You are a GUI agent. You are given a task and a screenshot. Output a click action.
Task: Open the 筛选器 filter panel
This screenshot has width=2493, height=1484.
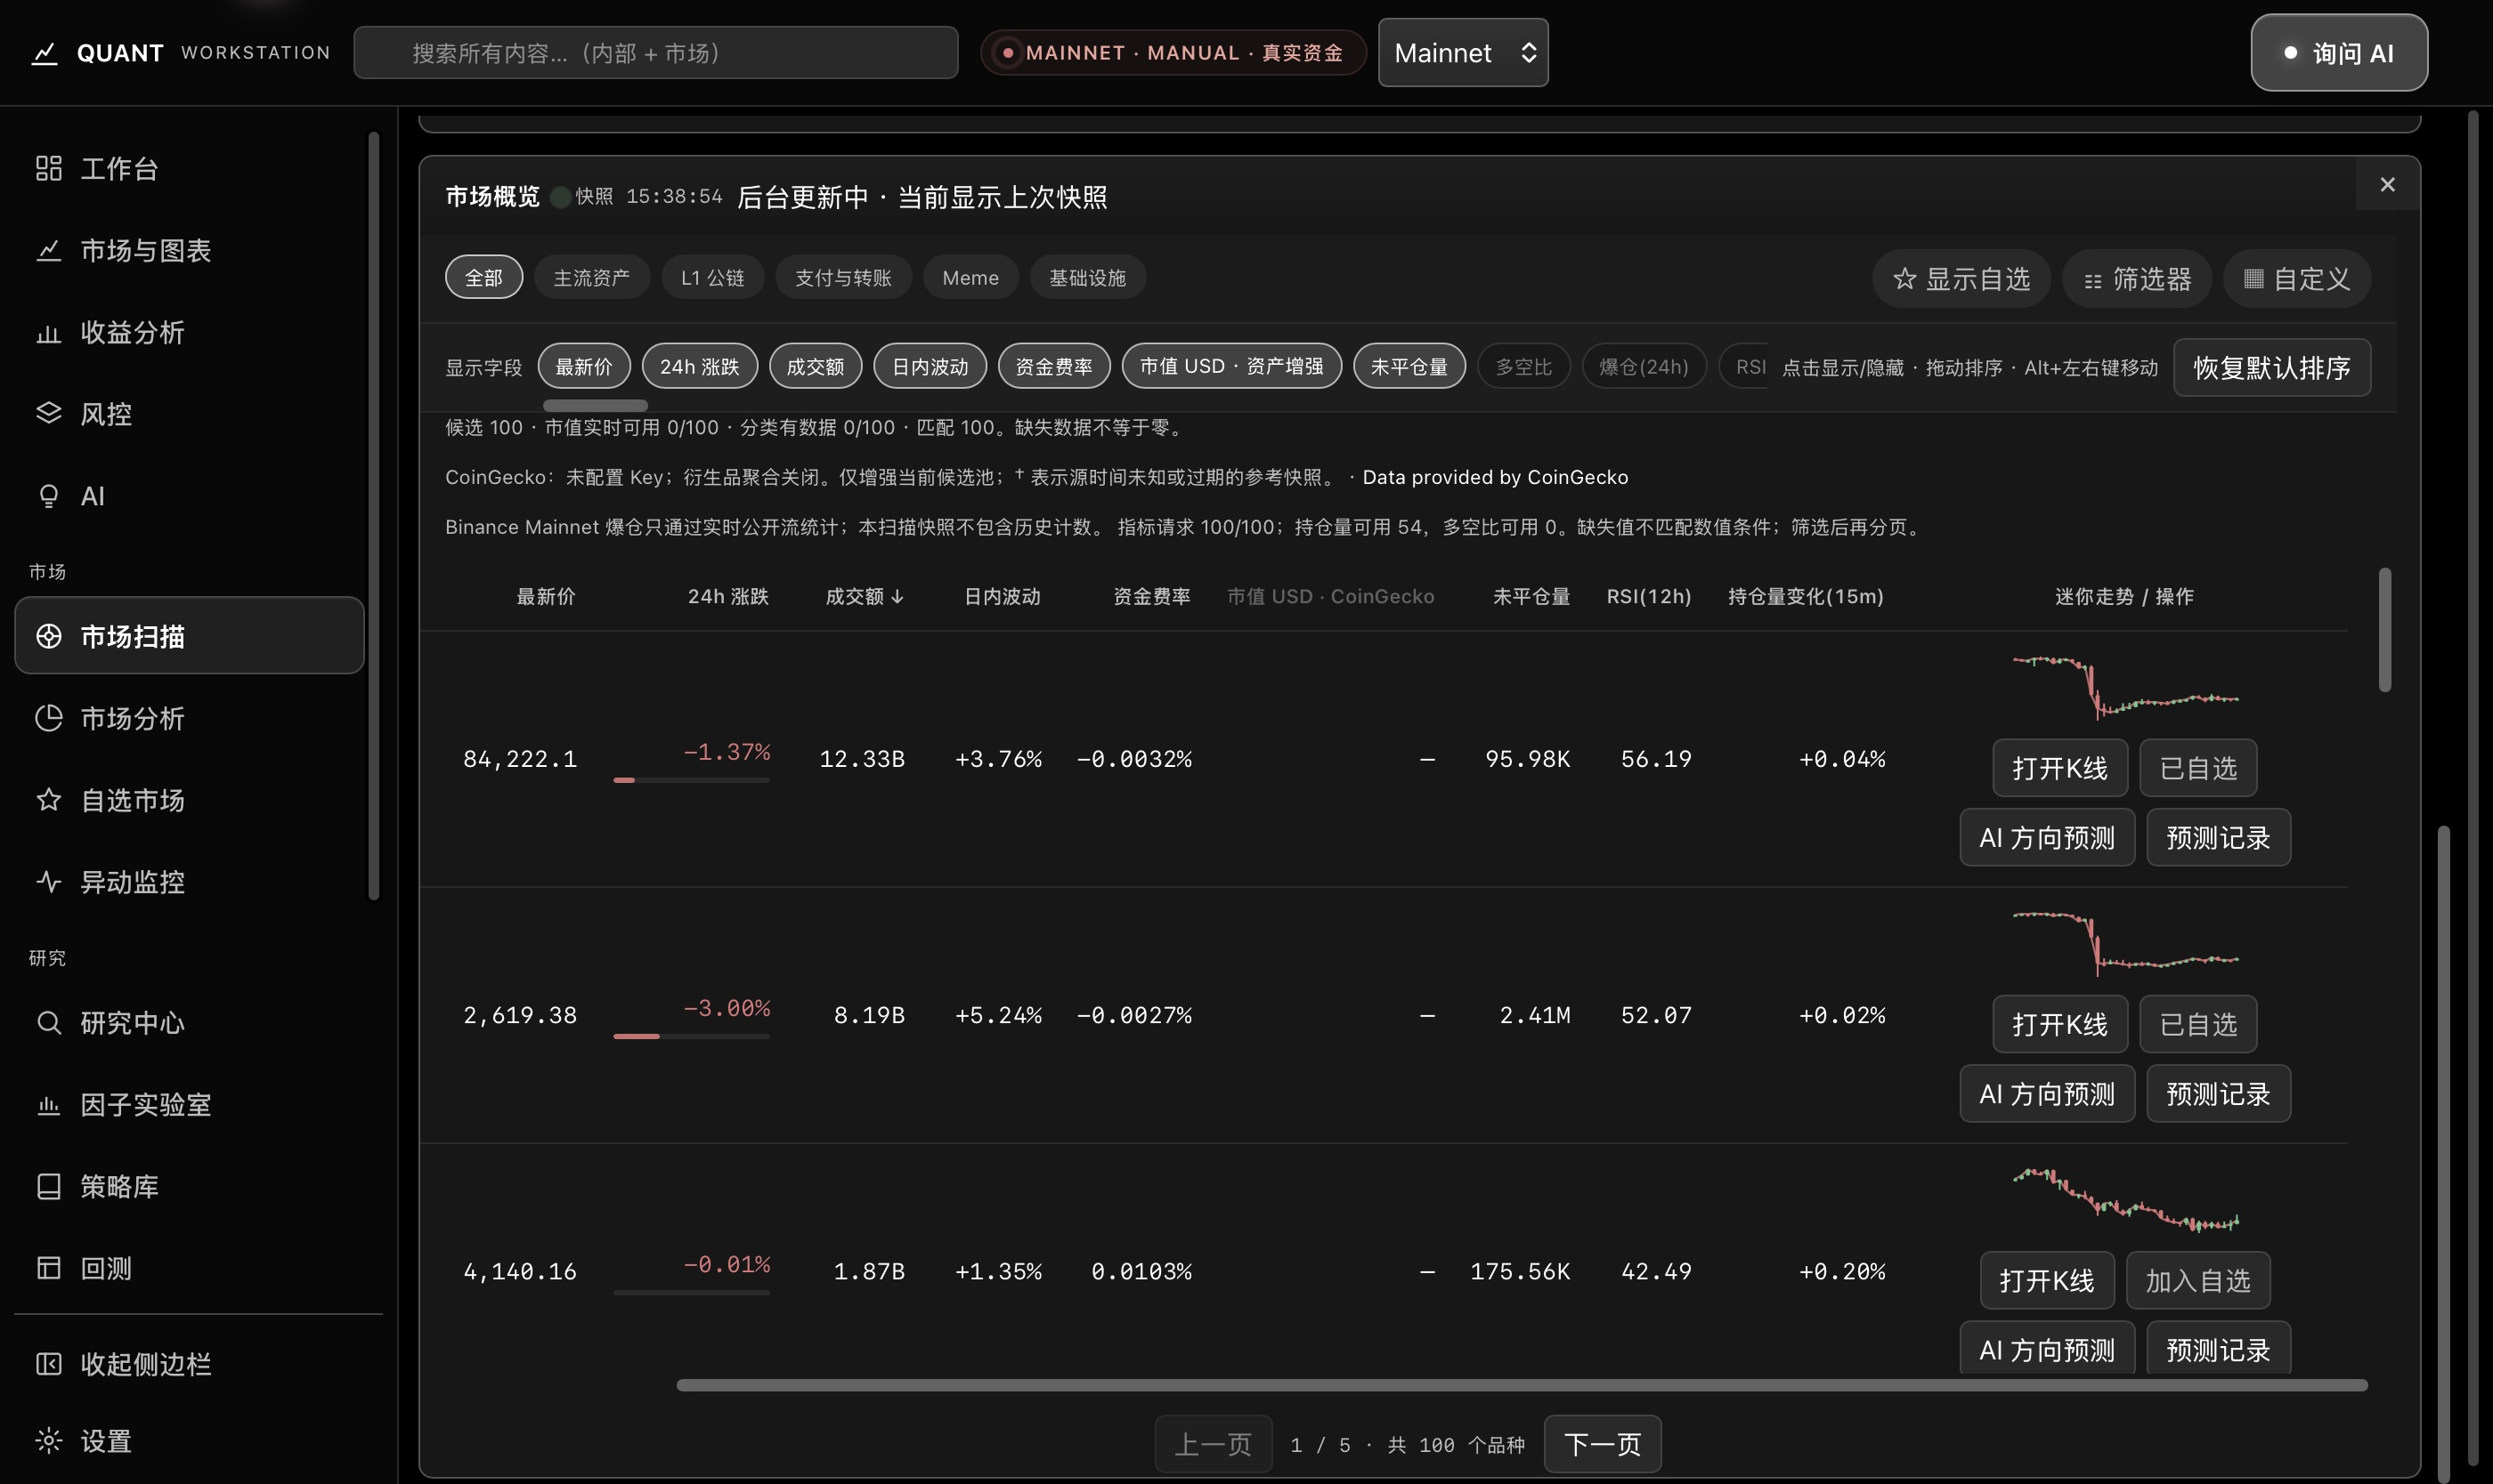2137,279
